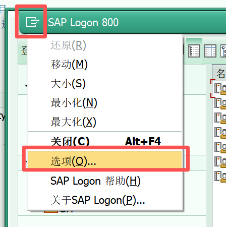Choose 最小化(N) menu entry

pyautogui.click(x=105, y=103)
